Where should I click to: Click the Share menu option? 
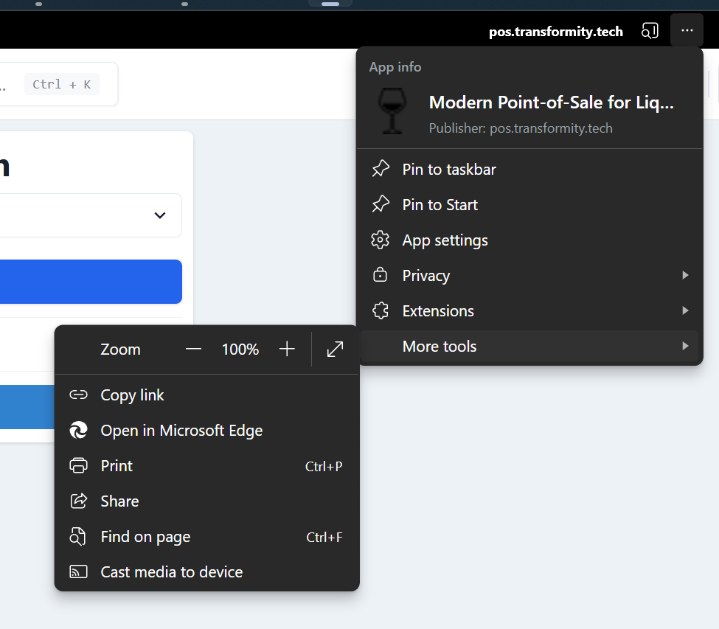click(119, 501)
